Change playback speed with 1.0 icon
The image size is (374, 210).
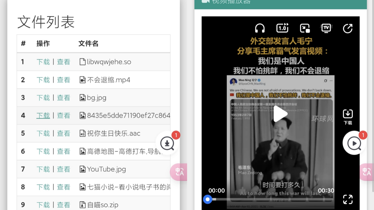point(282,28)
